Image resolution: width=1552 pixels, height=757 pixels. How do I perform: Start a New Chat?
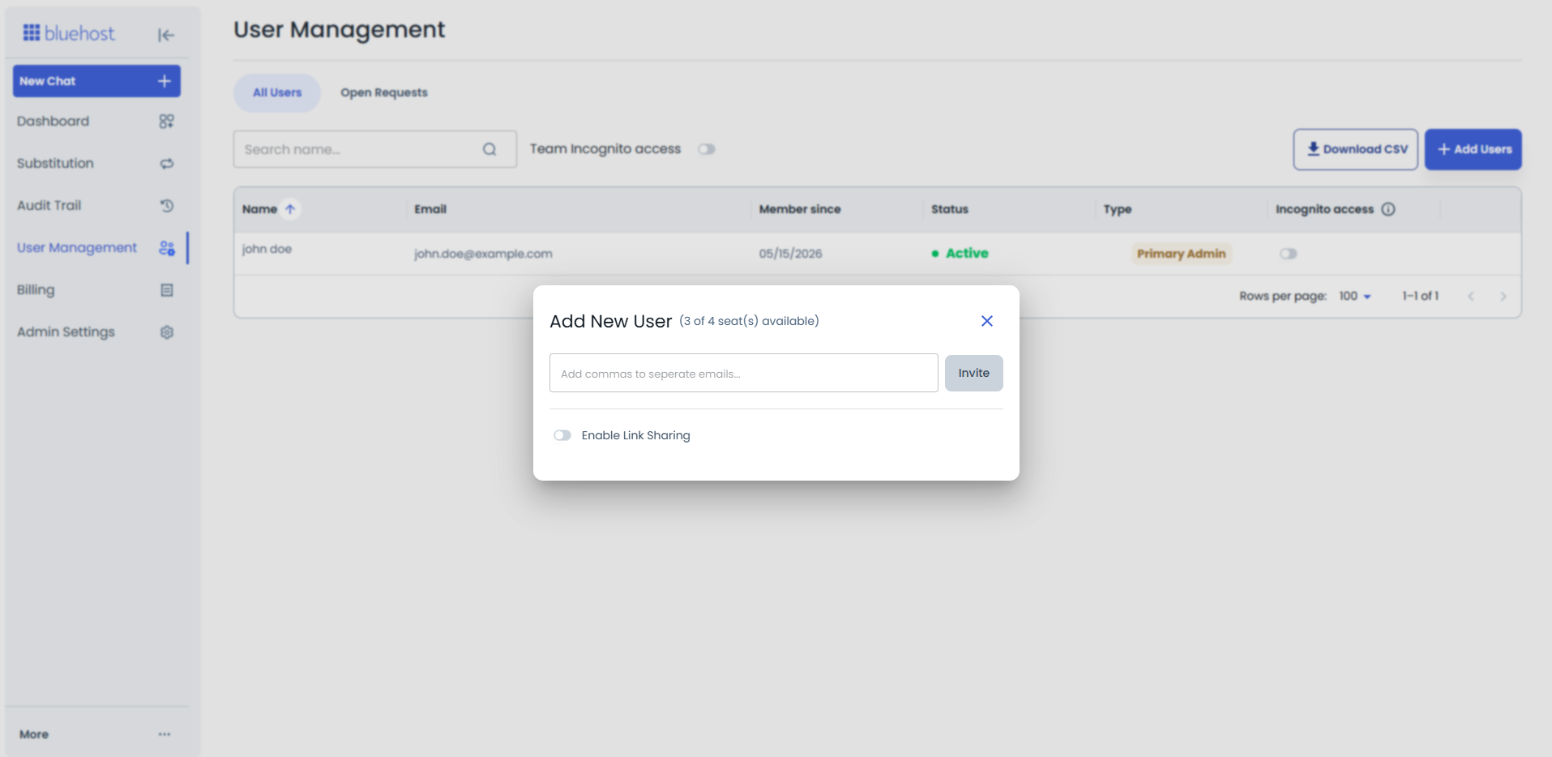pos(96,81)
